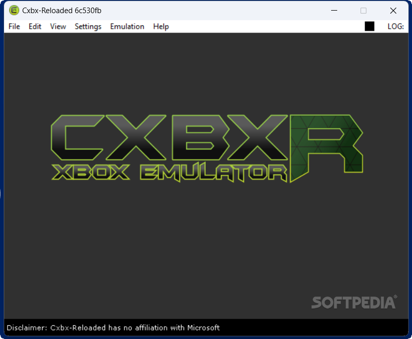Click the LOG: label in menu bar
Screen dimensions: 412x339
[x=395, y=26]
